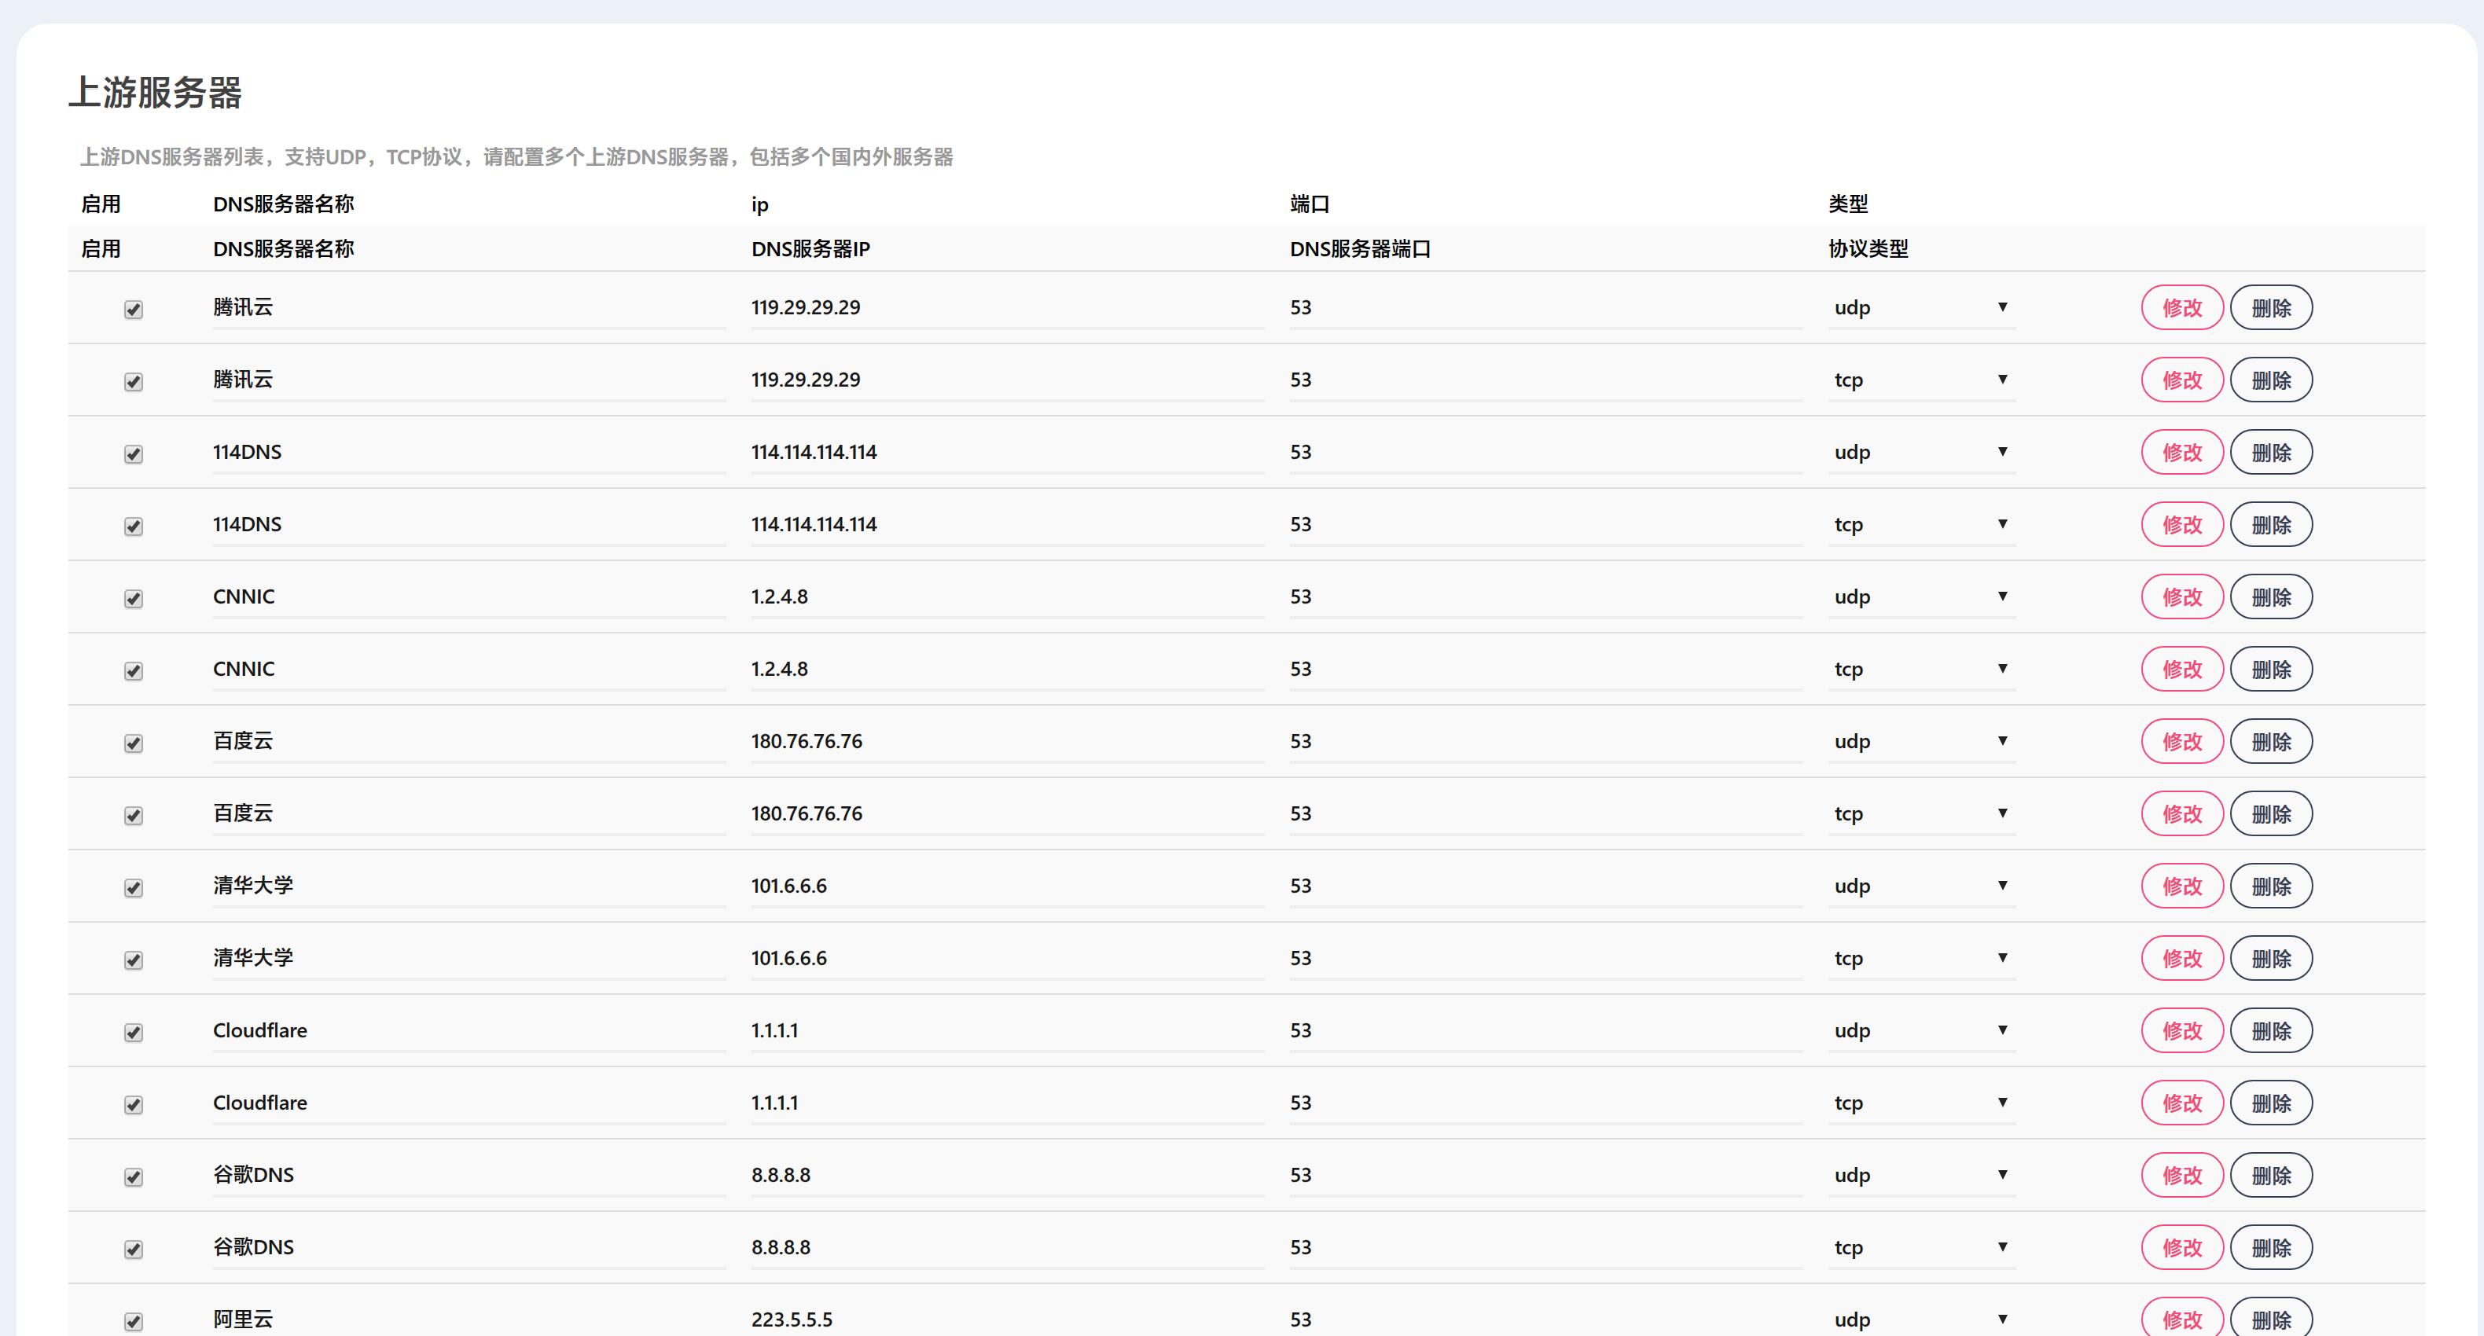
Task: Click 删除 on the second 腾讯云 entry
Action: (2271, 380)
